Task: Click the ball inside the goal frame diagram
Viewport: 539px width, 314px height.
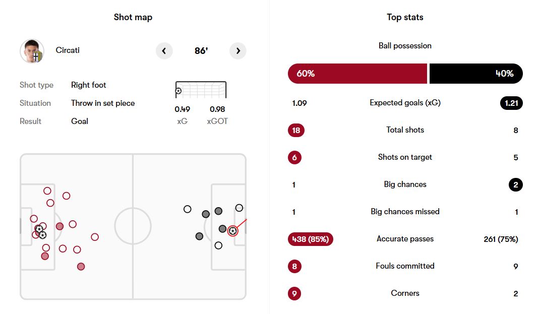Action: click(178, 91)
